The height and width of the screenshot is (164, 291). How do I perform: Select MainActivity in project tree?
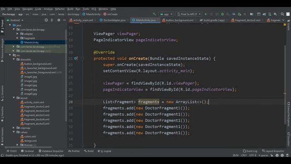pyautogui.click(x=31, y=42)
